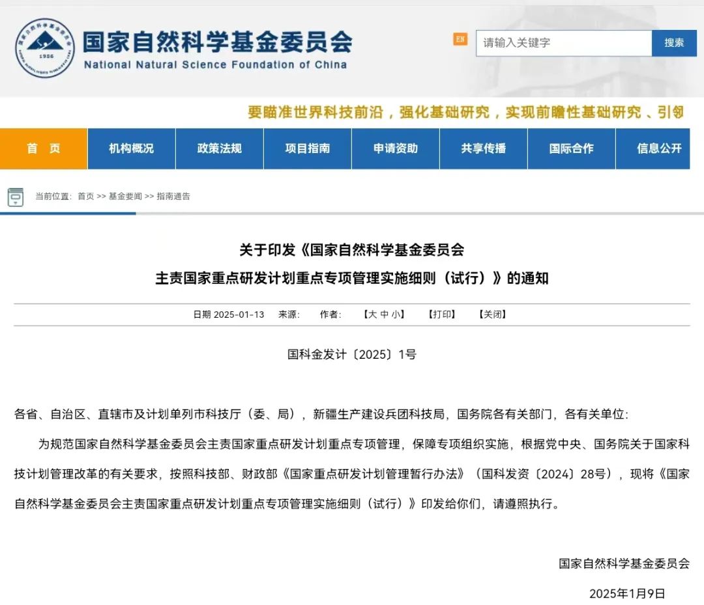Switch to English with the EN icon
The image size is (704, 605).
click(460, 40)
